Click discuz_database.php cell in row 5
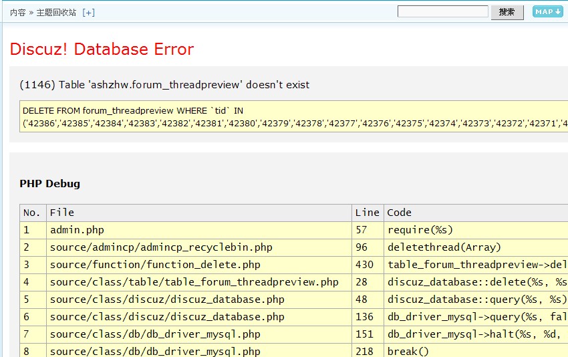Viewport: 568px width, 357px height. [199, 300]
